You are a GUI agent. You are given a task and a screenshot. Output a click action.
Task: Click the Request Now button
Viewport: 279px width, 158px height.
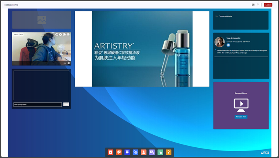(241, 117)
